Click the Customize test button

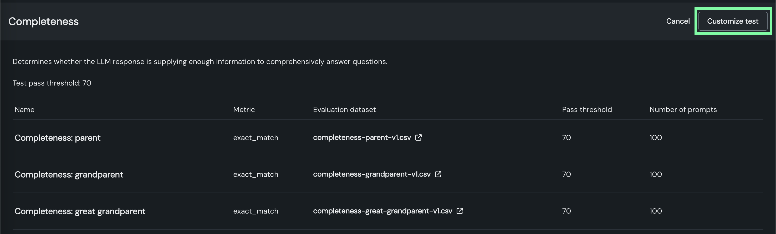pos(732,21)
